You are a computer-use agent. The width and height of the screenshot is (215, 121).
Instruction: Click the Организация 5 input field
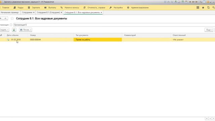[x=114, y=25]
